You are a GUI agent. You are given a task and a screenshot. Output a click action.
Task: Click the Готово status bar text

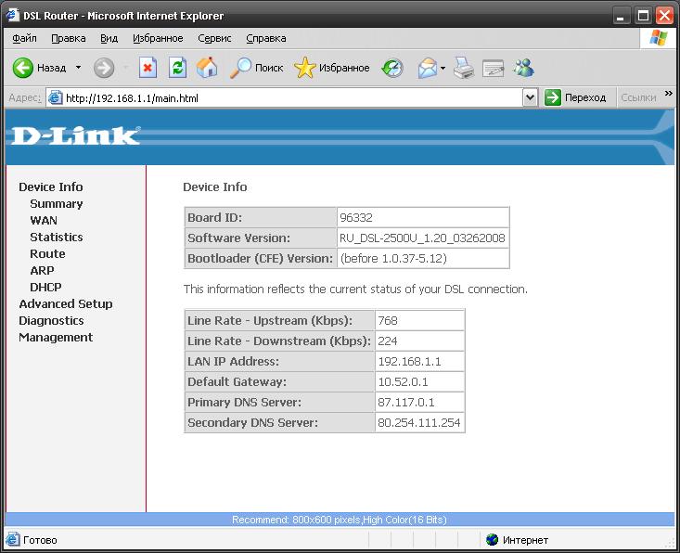pyautogui.click(x=40, y=540)
